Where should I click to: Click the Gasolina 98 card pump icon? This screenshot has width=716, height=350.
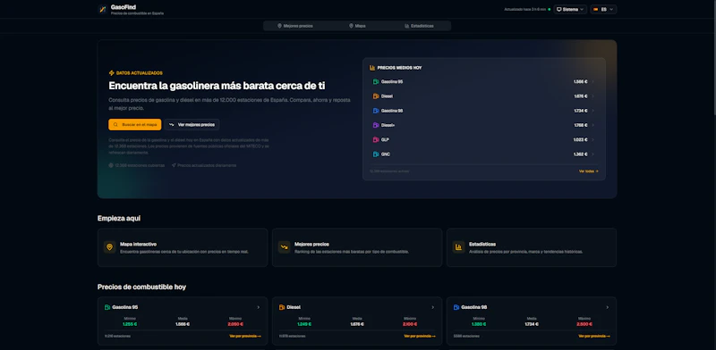[x=456, y=307]
